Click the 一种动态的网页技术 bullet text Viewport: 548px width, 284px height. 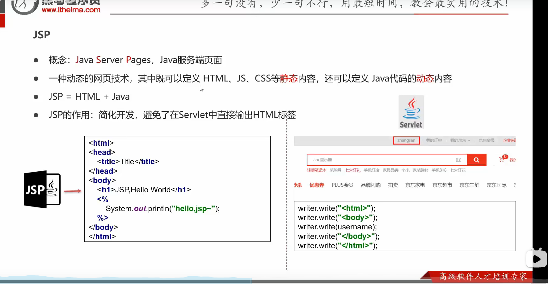click(250, 78)
